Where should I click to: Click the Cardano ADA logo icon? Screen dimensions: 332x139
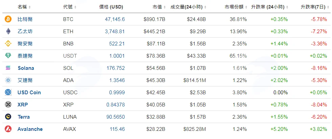[x=8, y=80]
